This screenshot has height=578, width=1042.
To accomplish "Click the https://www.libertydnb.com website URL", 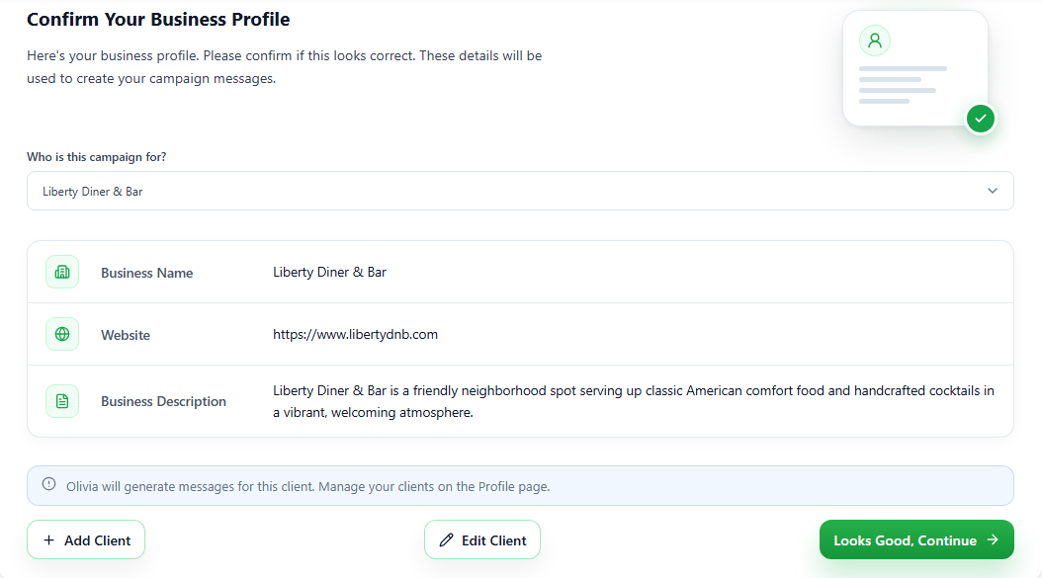I will (356, 334).
